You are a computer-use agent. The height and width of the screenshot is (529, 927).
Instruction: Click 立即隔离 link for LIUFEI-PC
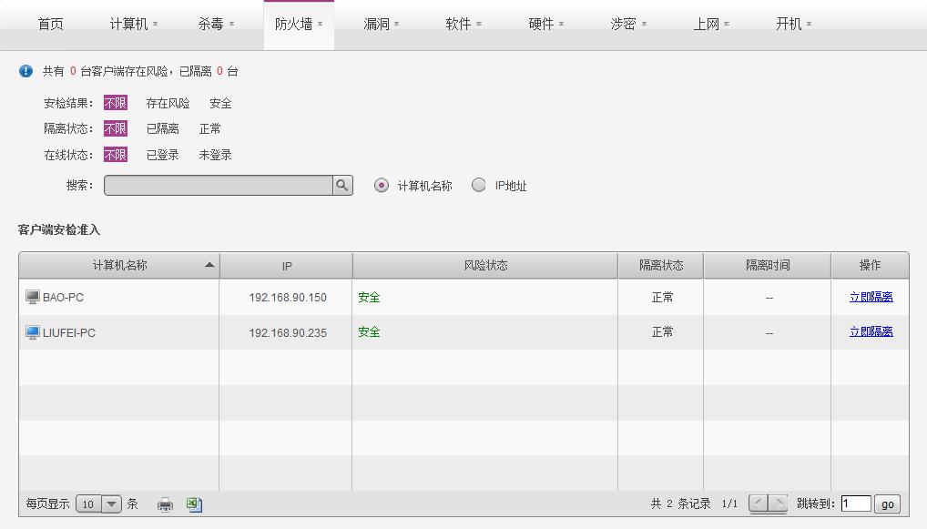tap(871, 331)
